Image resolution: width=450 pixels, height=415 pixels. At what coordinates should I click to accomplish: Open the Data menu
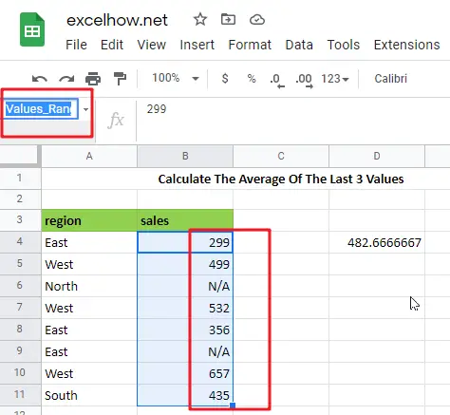[299, 45]
